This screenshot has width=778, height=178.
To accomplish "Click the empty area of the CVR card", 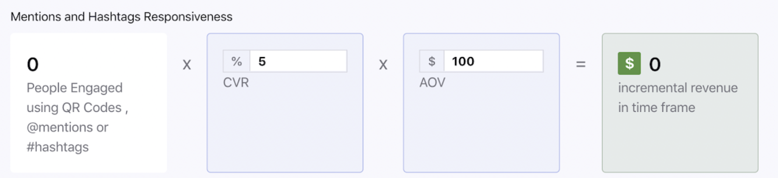I will click(x=285, y=131).
